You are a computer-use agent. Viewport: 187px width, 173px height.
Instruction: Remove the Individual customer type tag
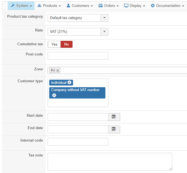point(69,82)
